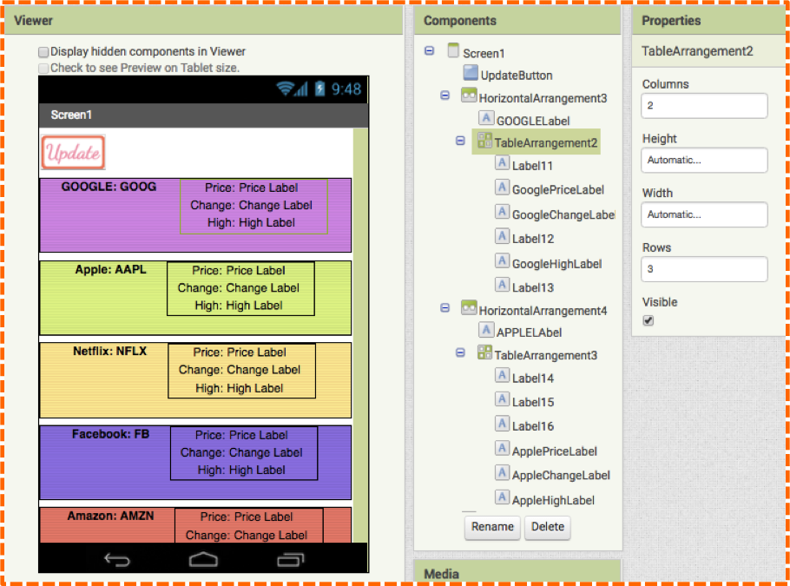Image resolution: width=790 pixels, height=586 pixels.
Task: Collapse the Screen1 tree node
Action: click(429, 51)
